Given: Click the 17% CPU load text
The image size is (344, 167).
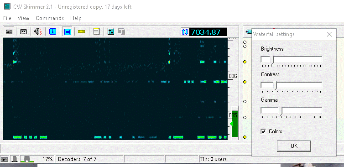Looking at the screenshot, I should click(x=47, y=159).
